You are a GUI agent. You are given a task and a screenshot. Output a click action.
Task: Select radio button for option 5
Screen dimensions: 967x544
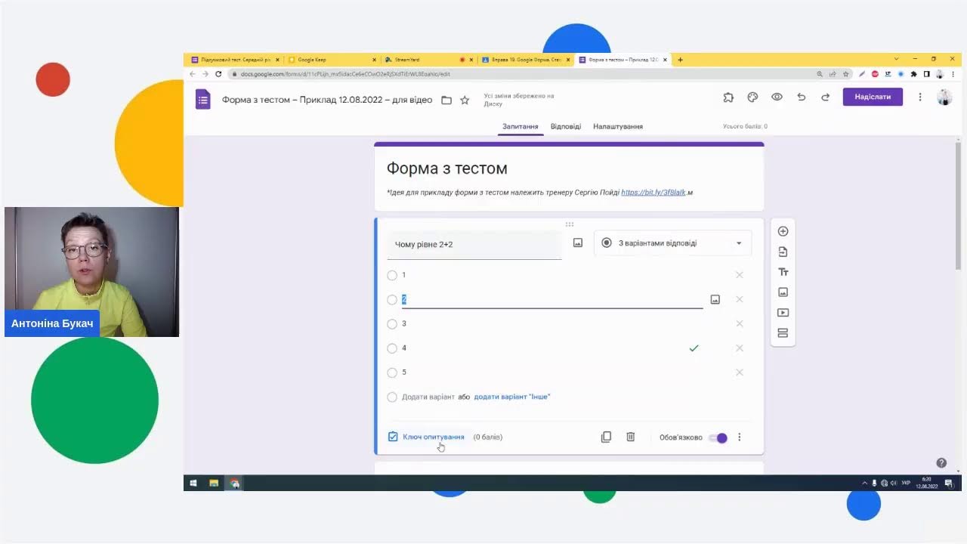(392, 372)
